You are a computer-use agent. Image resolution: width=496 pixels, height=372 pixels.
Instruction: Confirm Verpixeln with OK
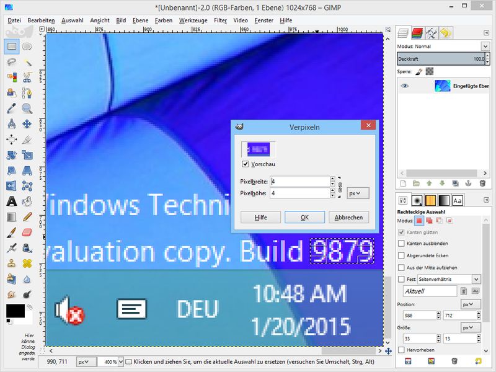coord(304,218)
